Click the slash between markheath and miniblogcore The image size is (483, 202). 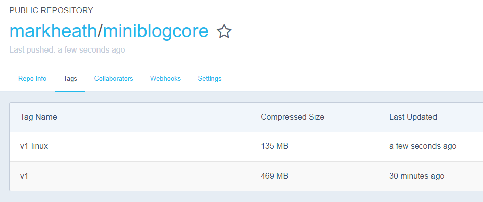point(100,31)
